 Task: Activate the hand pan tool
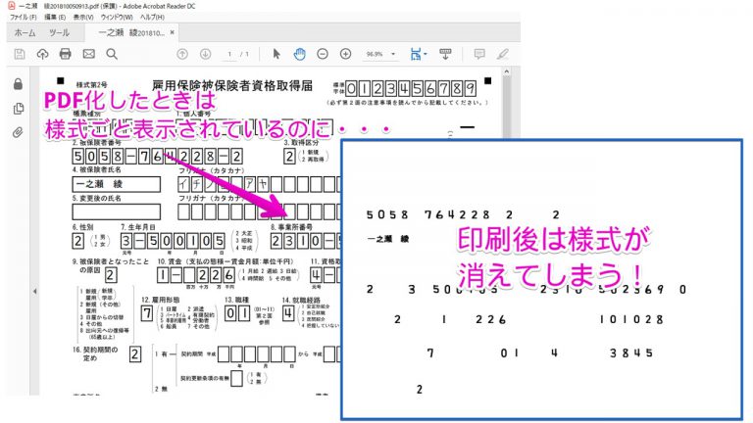tap(300, 54)
